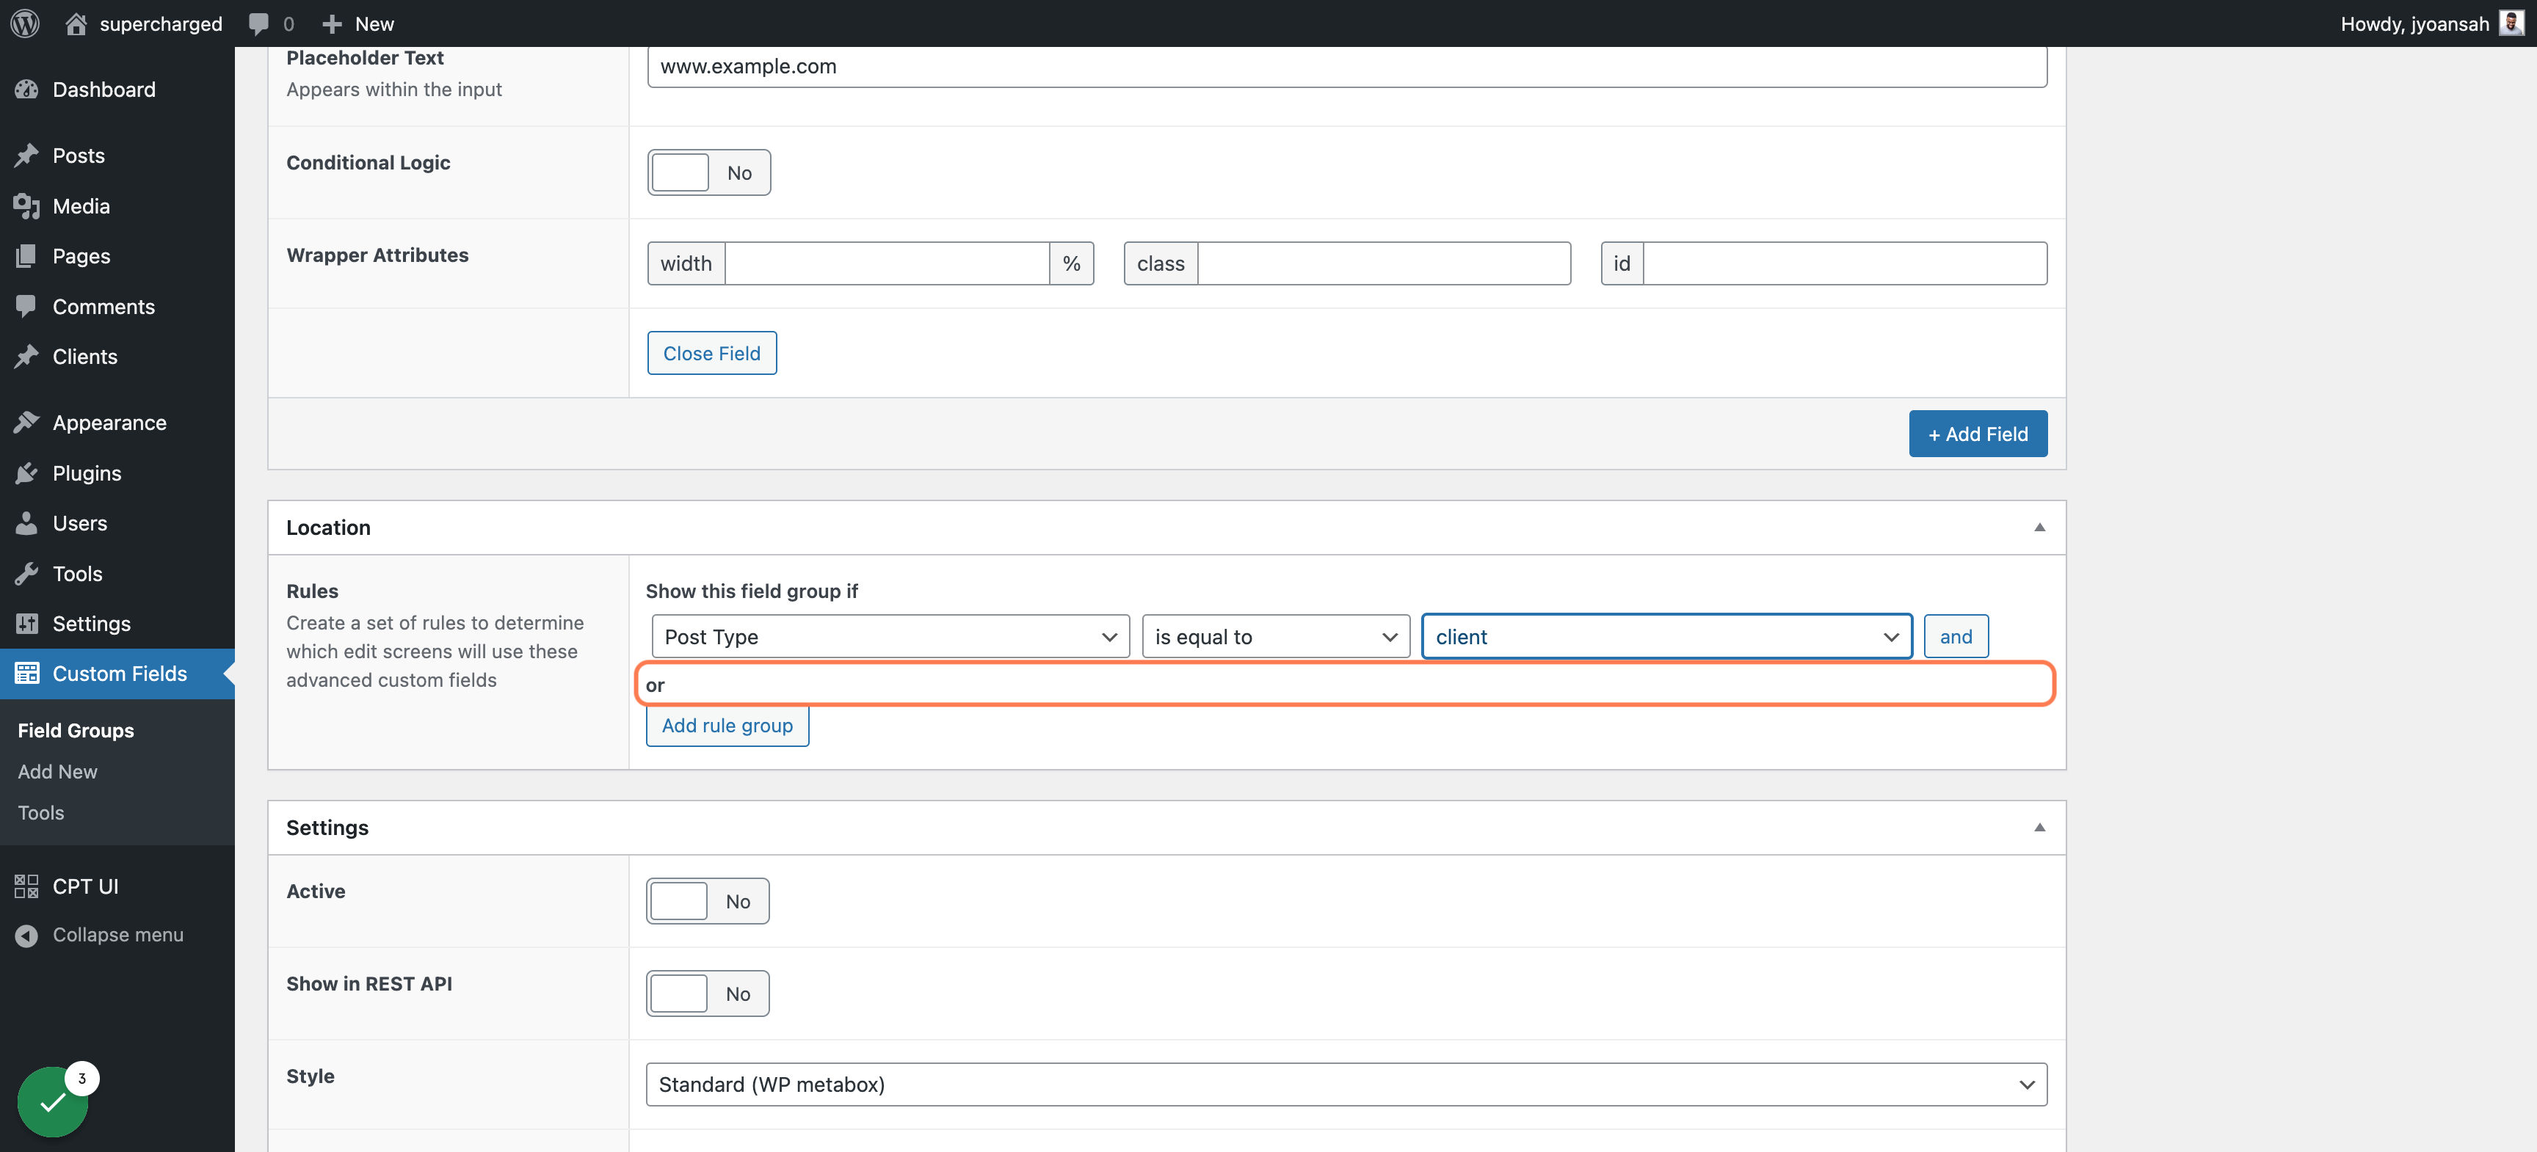Click the green checkmark badge with 3

pyautogui.click(x=53, y=1101)
